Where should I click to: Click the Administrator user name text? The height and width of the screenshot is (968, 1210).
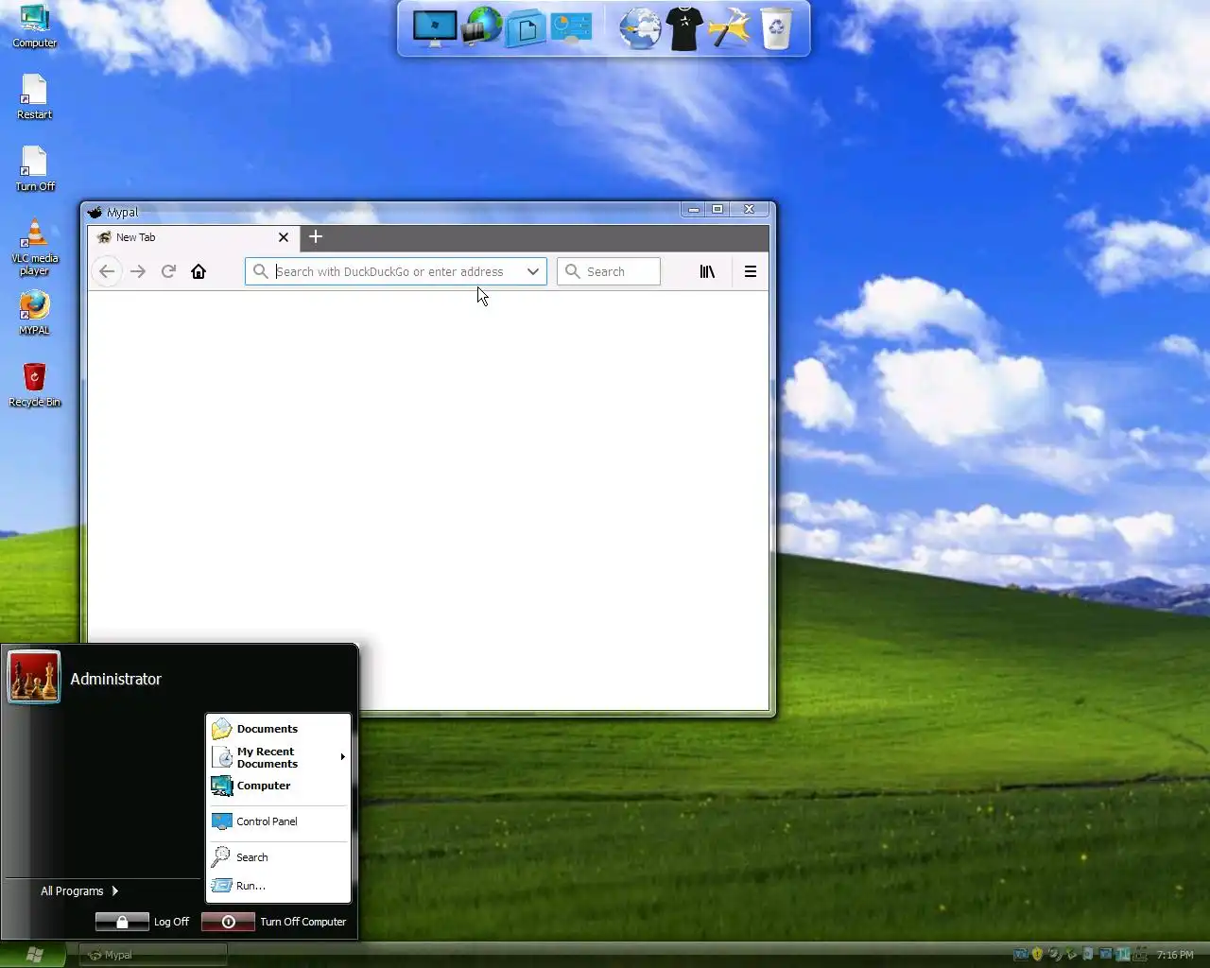point(115,679)
